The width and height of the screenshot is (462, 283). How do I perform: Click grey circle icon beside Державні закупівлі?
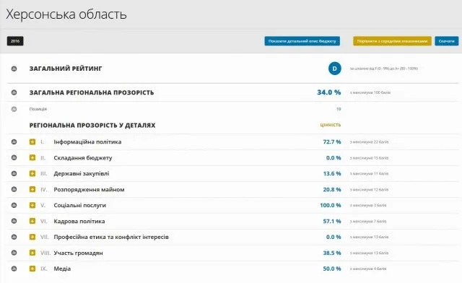[x=14, y=174]
